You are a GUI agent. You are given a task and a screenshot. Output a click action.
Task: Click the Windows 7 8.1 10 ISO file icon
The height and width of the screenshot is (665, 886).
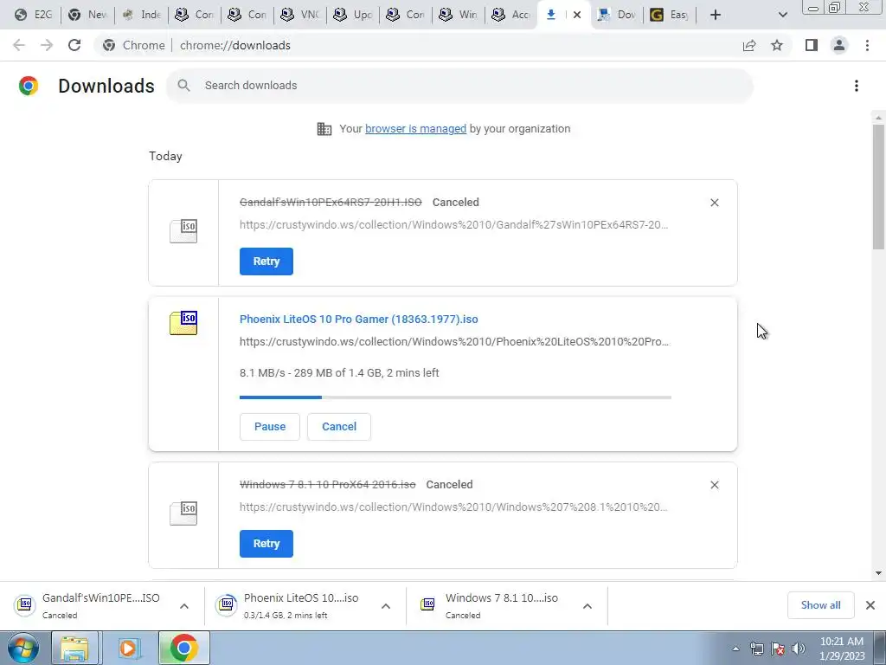click(x=183, y=513)
